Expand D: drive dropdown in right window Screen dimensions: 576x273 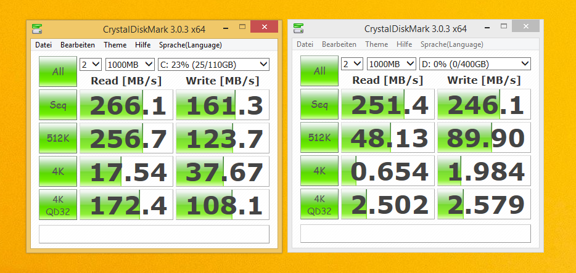click(475, 64)
